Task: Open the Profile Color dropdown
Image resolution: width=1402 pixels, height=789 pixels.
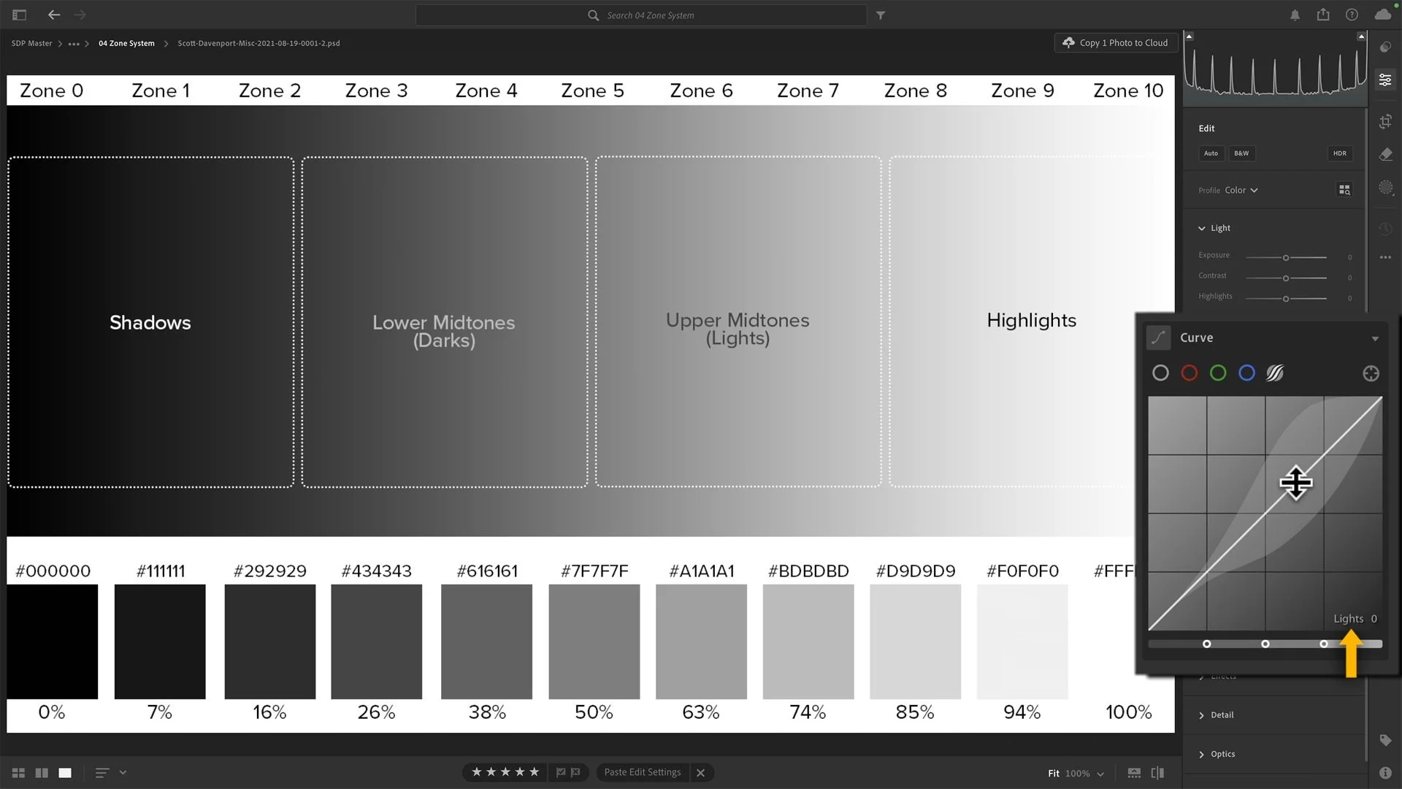Action: (x=1241, y=190)
